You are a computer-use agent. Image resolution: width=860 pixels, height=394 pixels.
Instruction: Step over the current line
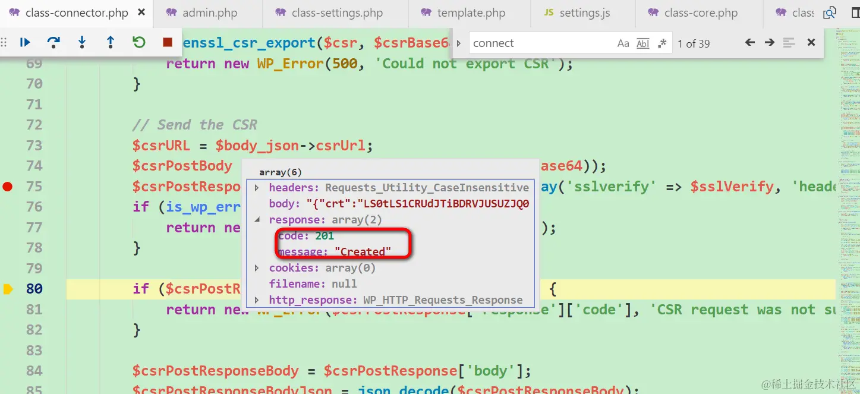(53, 42)
